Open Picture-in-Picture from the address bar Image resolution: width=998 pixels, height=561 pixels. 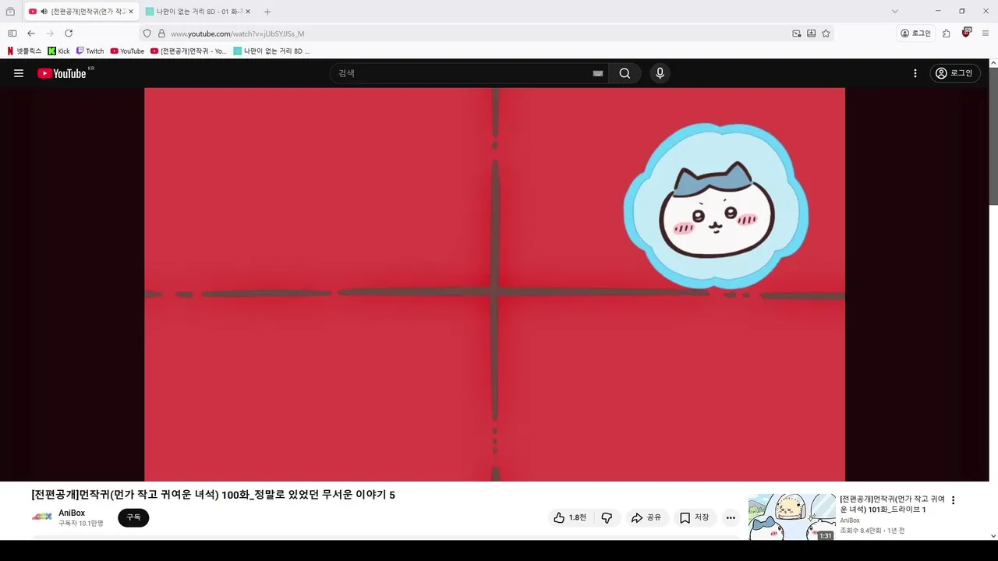(x=796, y=34)
